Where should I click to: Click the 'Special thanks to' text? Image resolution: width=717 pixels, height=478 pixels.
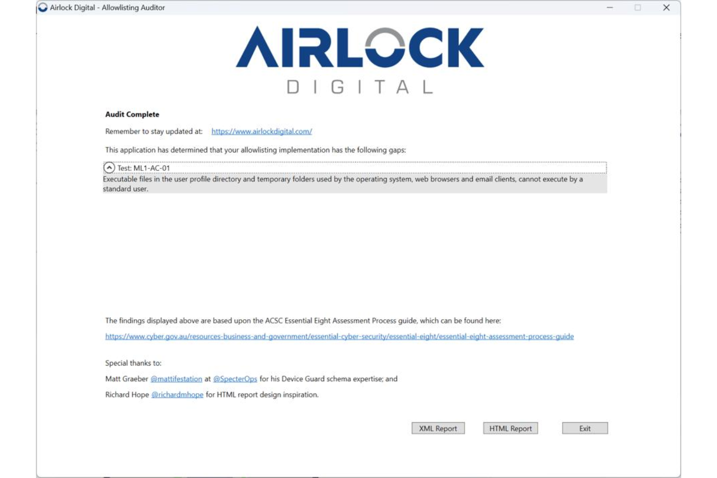134,363
